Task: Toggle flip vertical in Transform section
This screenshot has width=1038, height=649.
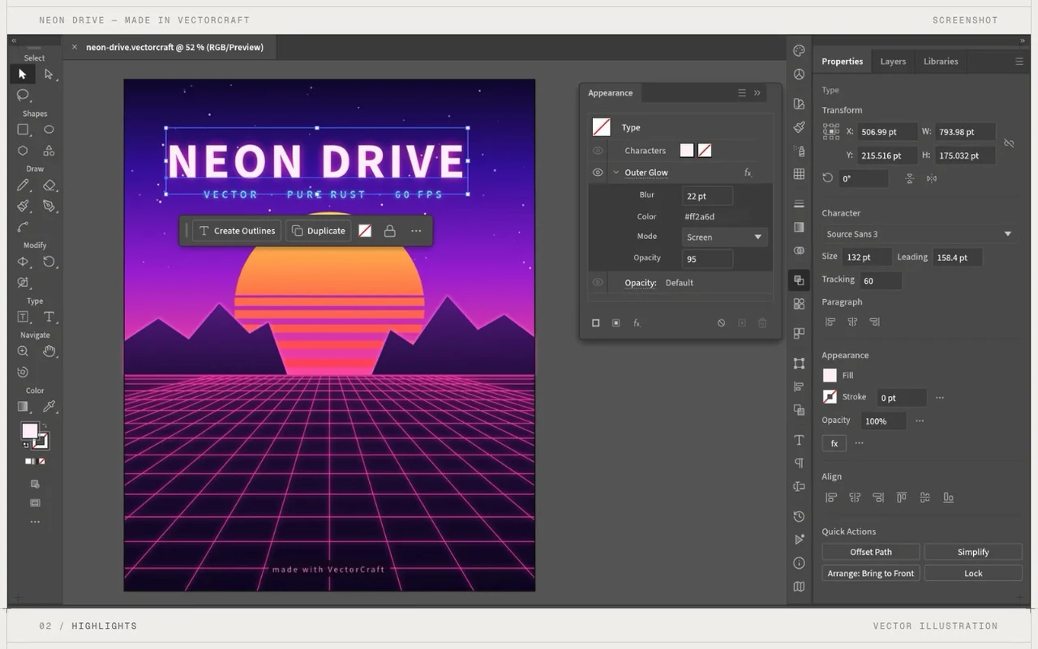Action: click(x=910, y=178)
